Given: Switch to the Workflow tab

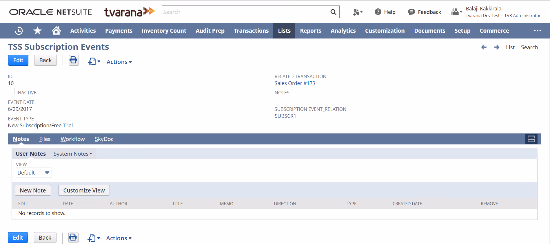Looking at the screenshot, I should click(73, 139).
